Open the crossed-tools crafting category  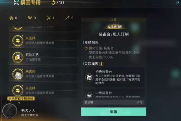(x=50, y=18)
